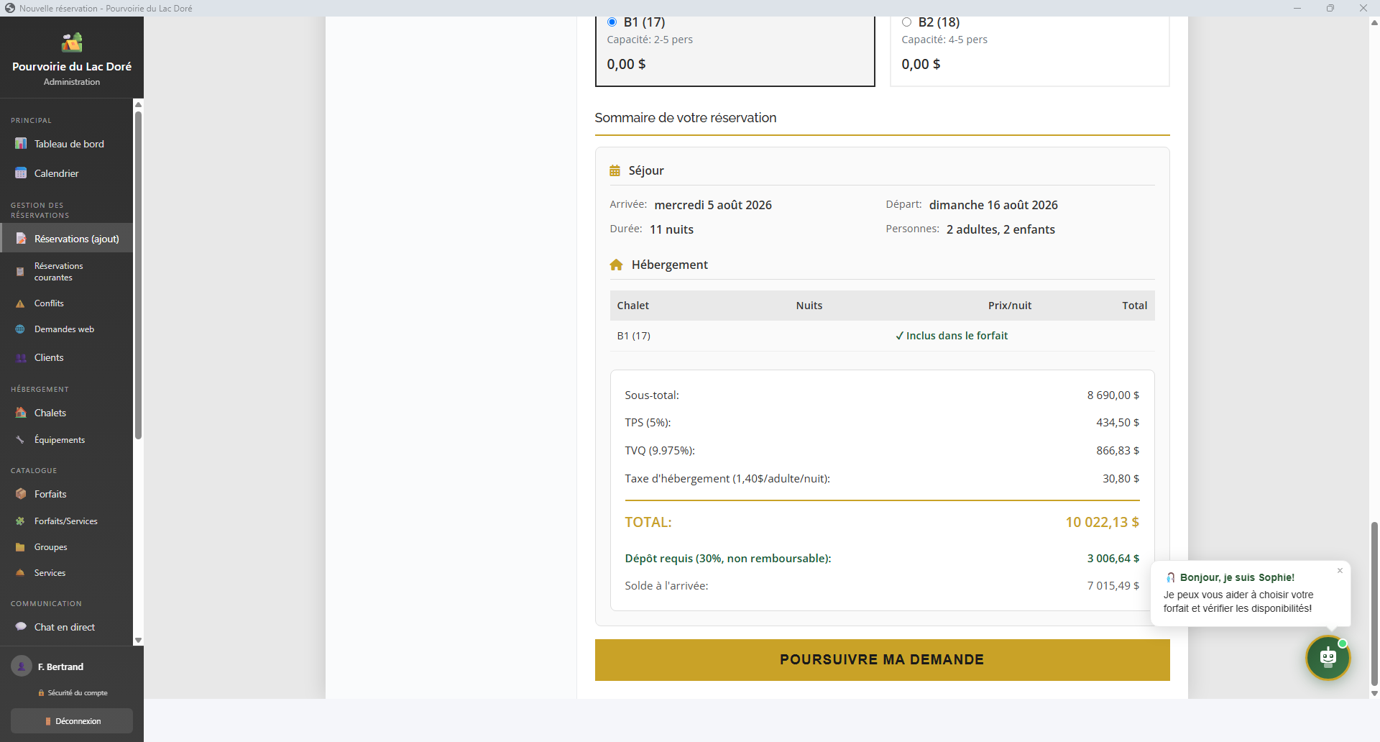Open Réservations courantes page
The width and height of the screenshot is (1380, 742).
[66, 272]
